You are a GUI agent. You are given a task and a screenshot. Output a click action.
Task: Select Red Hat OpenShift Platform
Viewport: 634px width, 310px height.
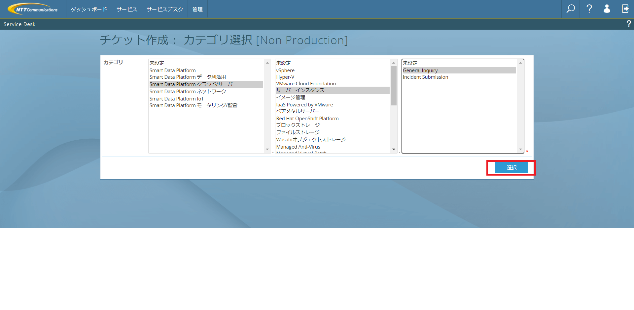click(x=333, y=118)
